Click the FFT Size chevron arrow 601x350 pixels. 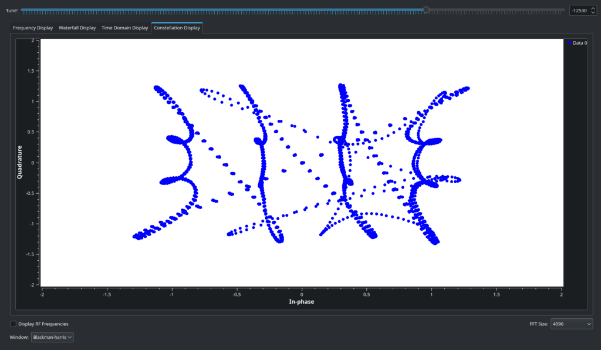[x=588, y=324]
